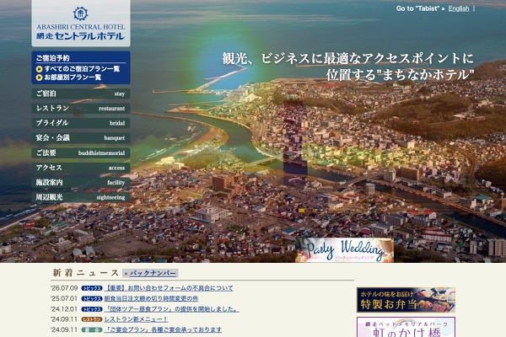Open the レストラン restaurant menu

tap(81, 109)
